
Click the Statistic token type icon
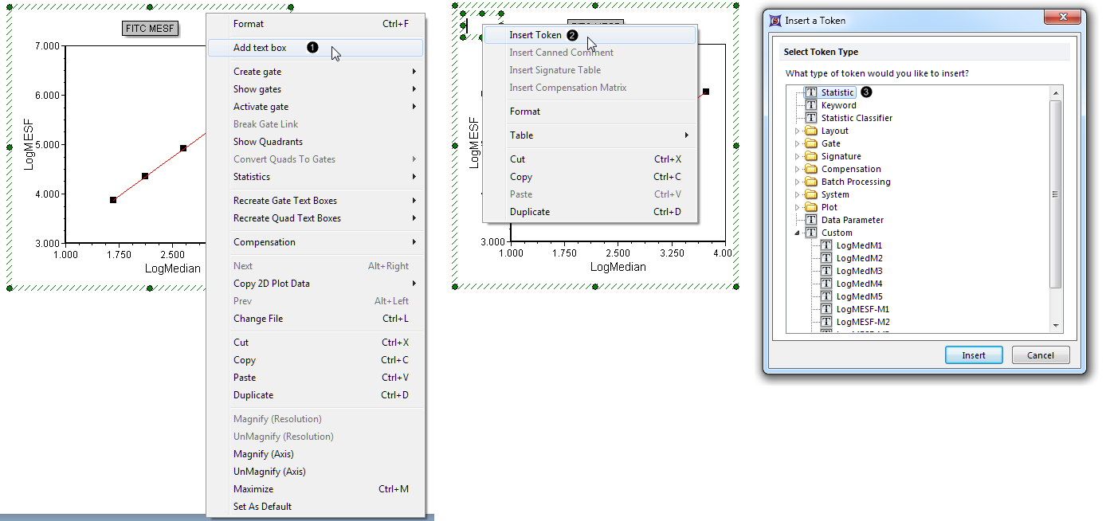pos(811,92)
